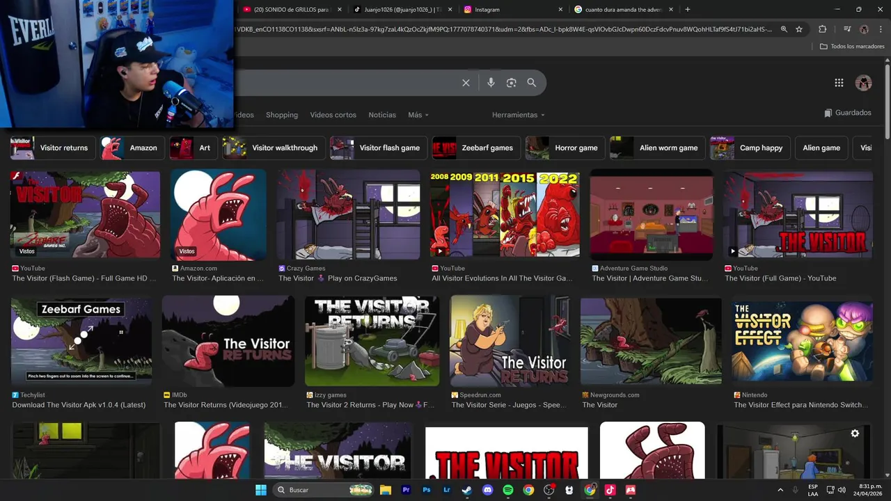Launch Lightroom from taskbar
This screenshot has width=891, height=501.
(x=447, y=490)
